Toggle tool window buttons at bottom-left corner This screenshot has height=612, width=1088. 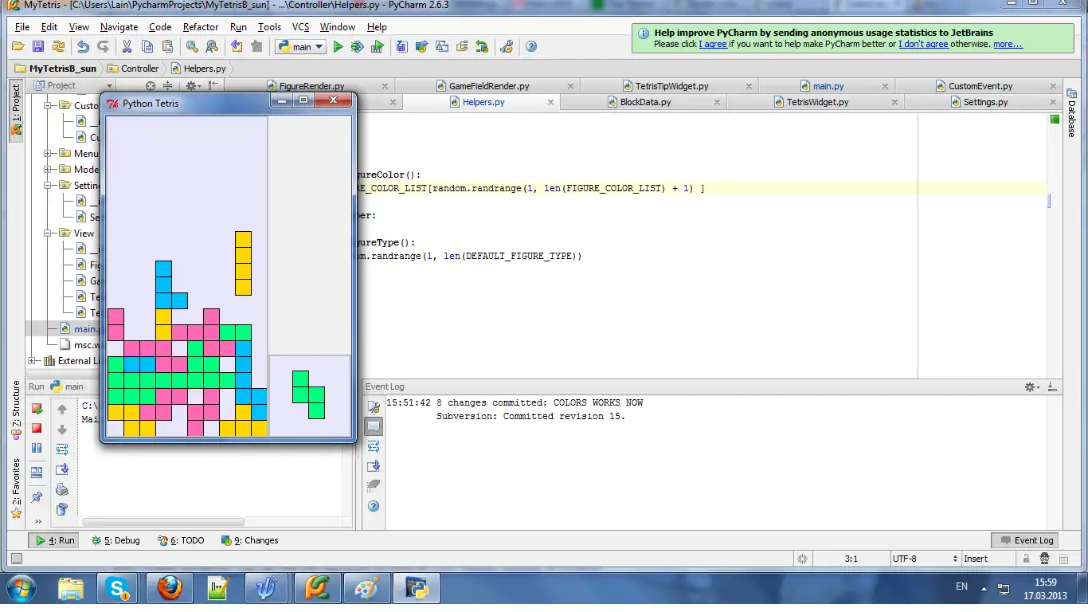16,559
